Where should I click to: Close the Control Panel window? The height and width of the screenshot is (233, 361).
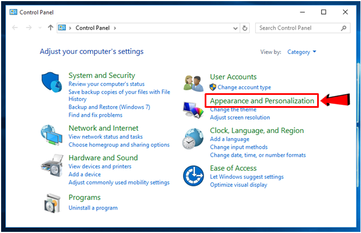click(345, 12)
